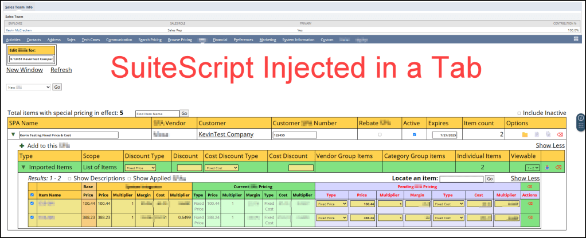Screen dimensions: 586x238
Task: Click the Refresh link
Action: pyautogui.click(x=61, y=70)
